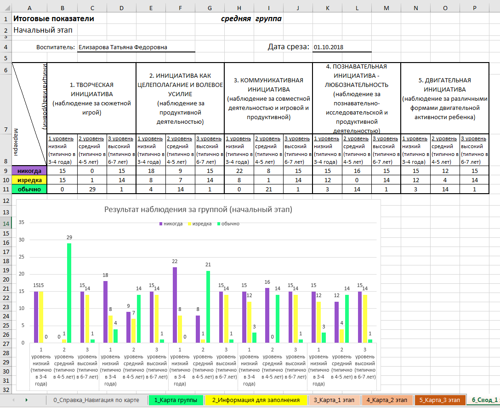Open the 2_Информация для заполнения sheet tab
The image size is (500, 408).
click(256, 400)
